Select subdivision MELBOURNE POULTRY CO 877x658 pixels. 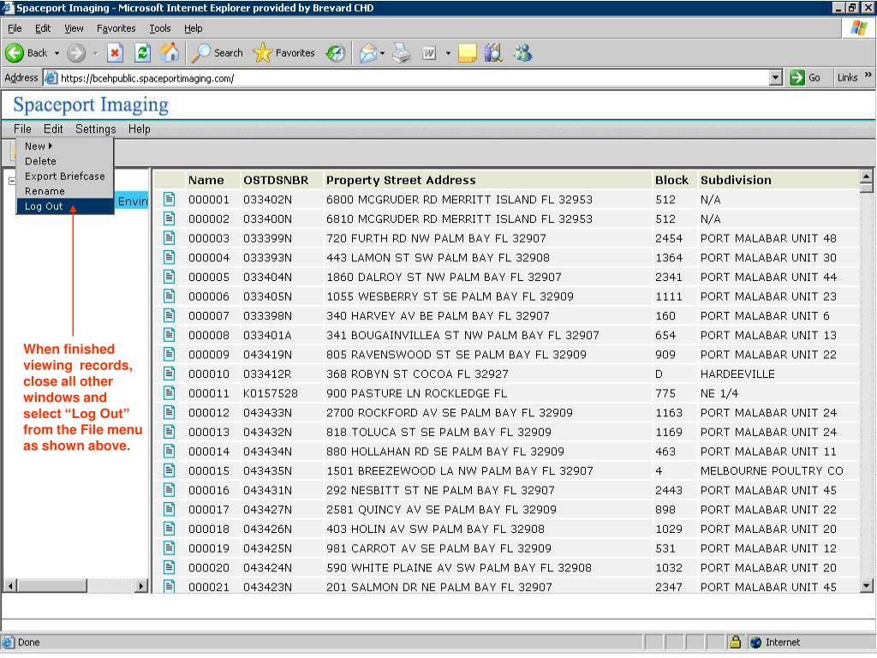point(772,470)
